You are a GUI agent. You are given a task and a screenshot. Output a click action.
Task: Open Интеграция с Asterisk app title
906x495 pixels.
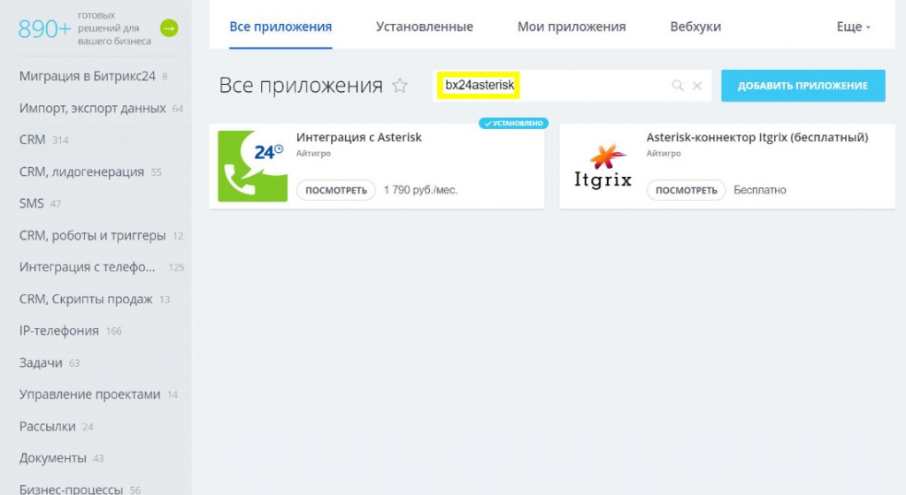click(x=359, y=137)
